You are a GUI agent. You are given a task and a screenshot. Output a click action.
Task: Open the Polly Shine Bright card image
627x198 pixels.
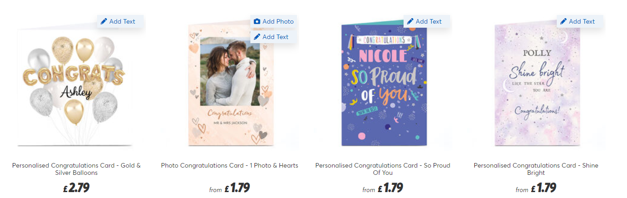[537, 85]
